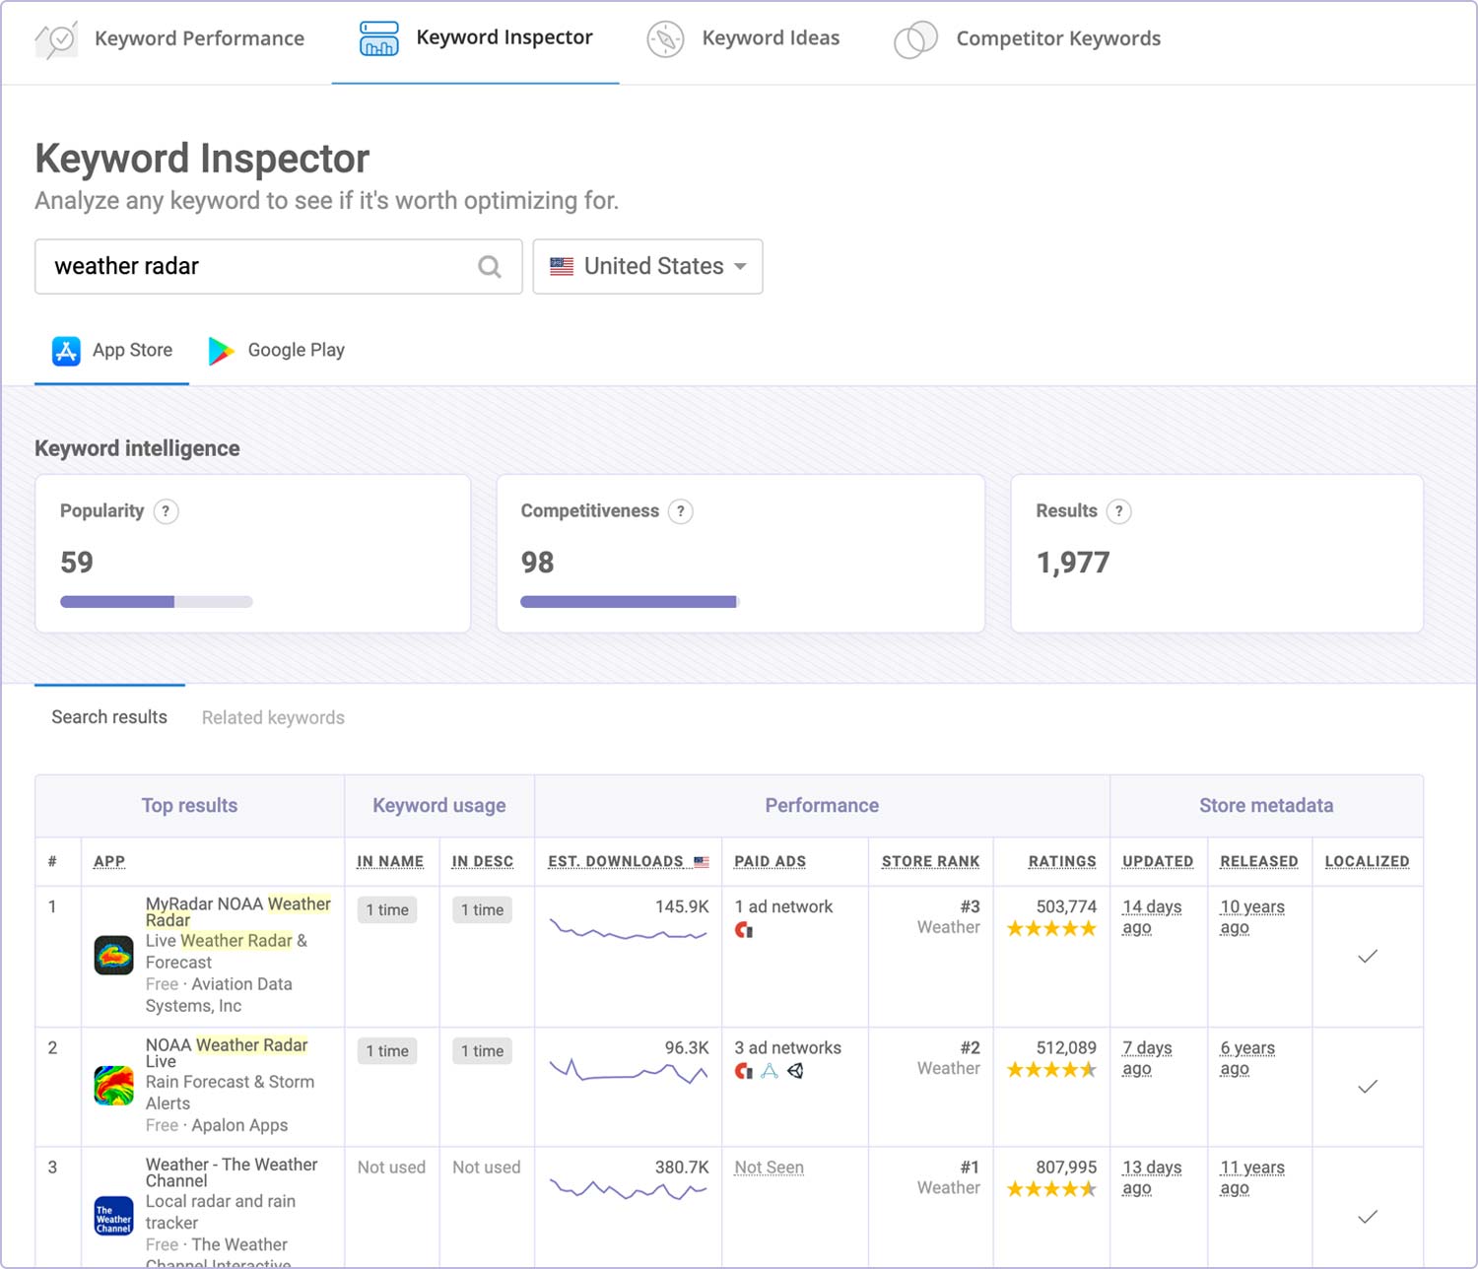Image resolution: width=1478 pixels, height=1269 pixels.
Task: Open NOAA Weather Radar Live app link
Action: (x=227, y=1053)
